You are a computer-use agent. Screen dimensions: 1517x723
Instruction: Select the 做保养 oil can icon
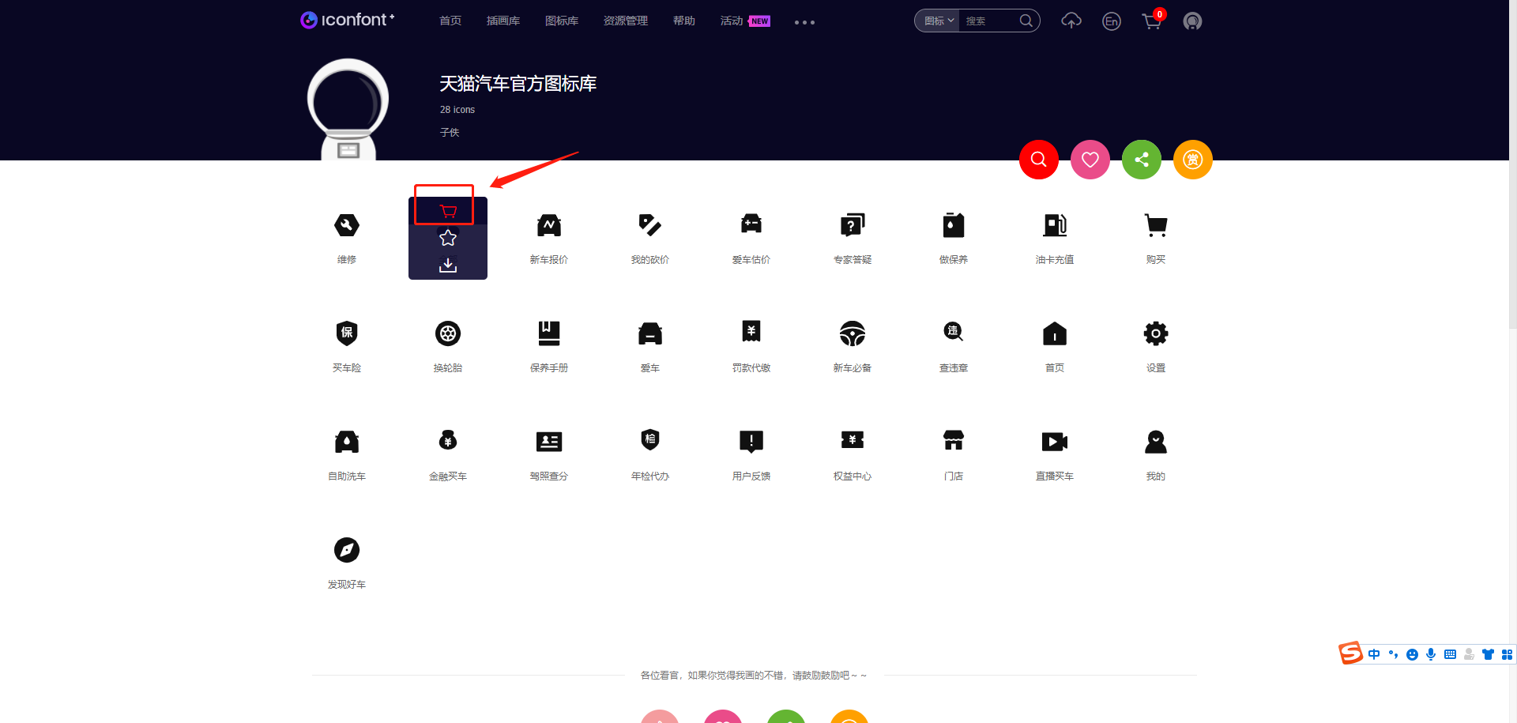point(954,225)
